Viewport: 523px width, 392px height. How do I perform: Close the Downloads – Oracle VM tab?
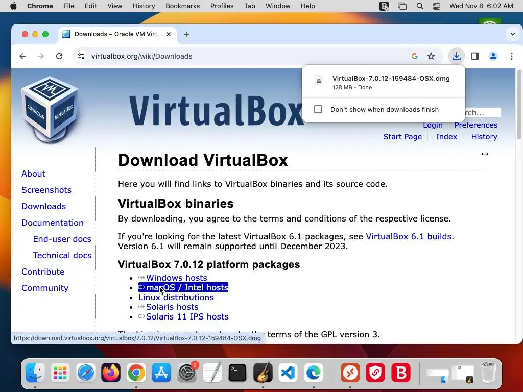tap(169, 34)
